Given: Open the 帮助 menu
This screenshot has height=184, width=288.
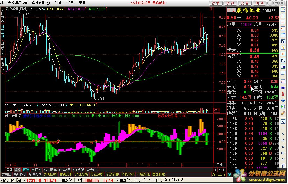Looking at the screenshot, I should pos(82,3).
